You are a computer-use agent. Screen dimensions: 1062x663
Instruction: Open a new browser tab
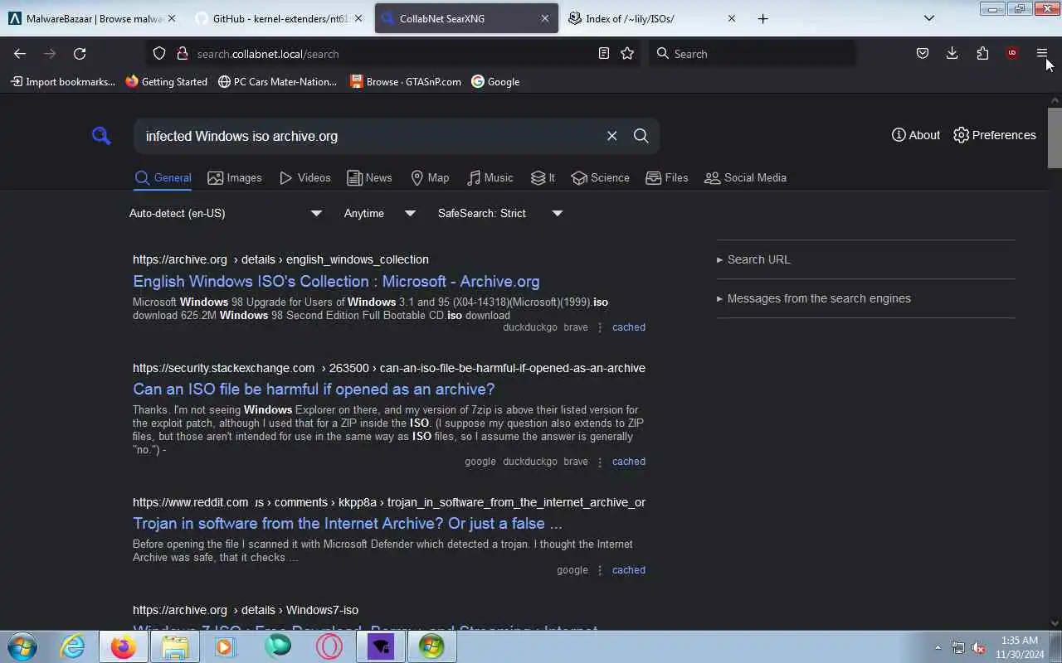point(762,18)
